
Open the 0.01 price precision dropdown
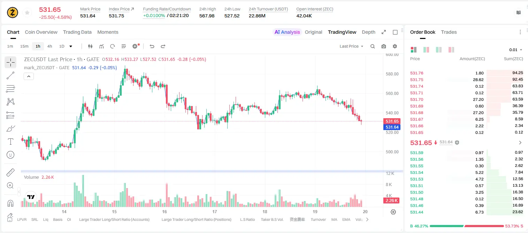(x=516, y=50)
